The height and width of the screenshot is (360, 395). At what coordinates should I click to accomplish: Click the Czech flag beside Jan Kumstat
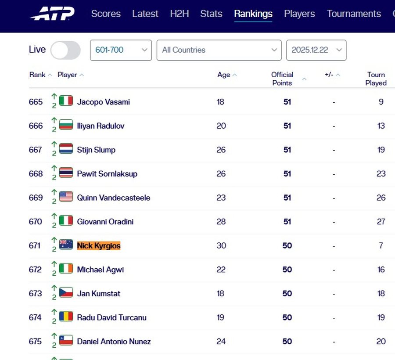point(66,292)
